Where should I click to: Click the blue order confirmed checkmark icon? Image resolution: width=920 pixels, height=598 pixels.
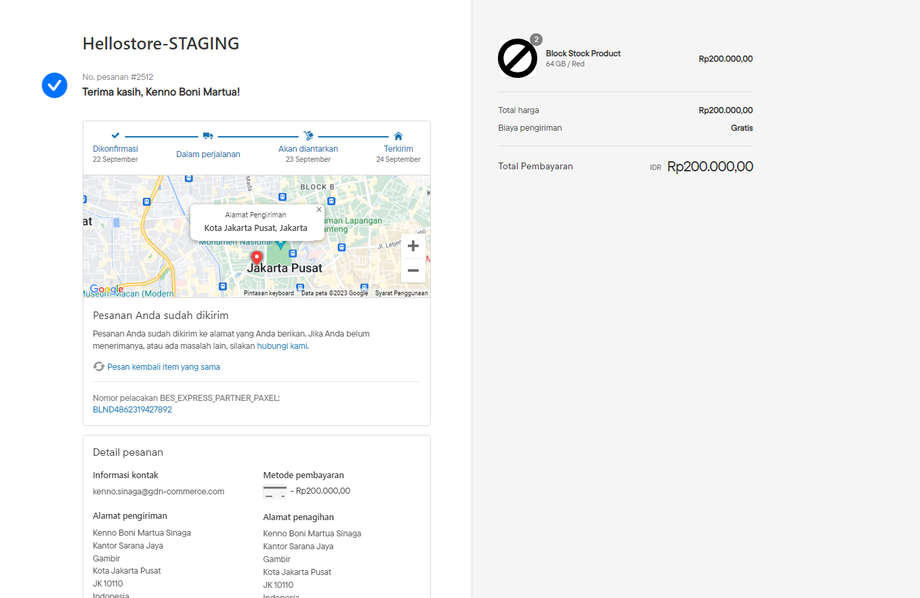pyautogui.click(x=54, y=85)
